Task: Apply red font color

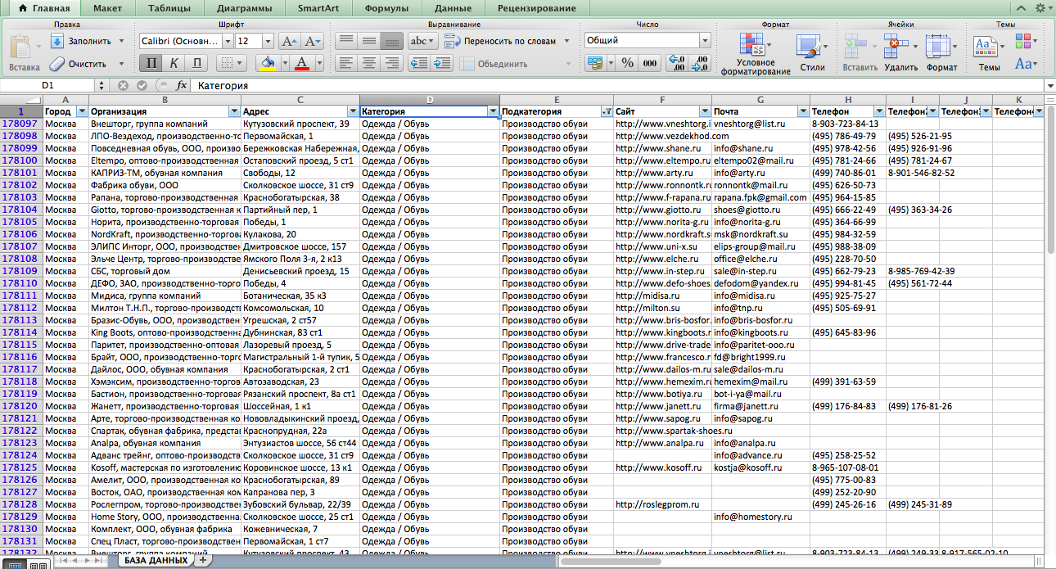Action: (x=301, y=63)
